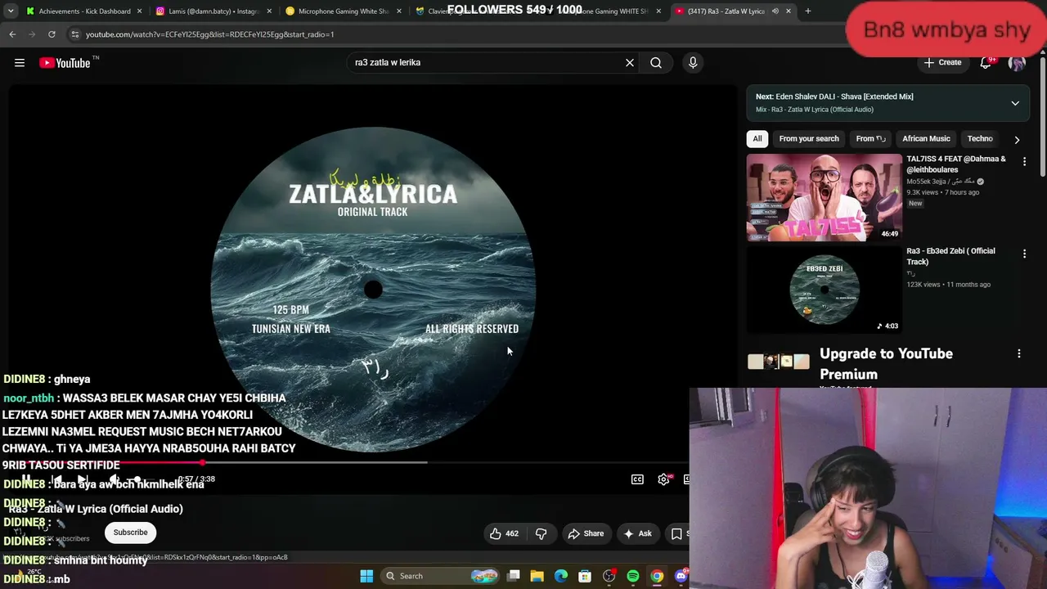This screenshot has height=589, width=1047.
Task: Click the Create button
Action: [x=941, y=63]
